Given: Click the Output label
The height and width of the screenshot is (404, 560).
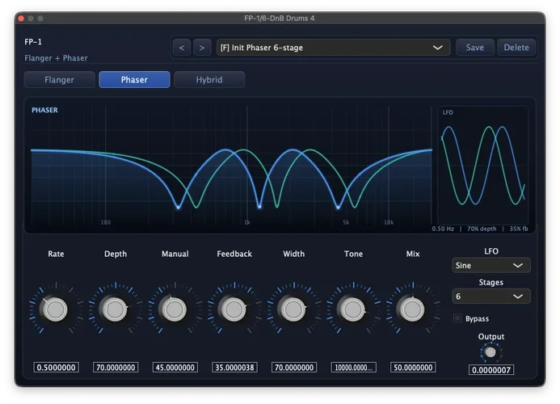Looking at the screenshot, I should (491, 336).
